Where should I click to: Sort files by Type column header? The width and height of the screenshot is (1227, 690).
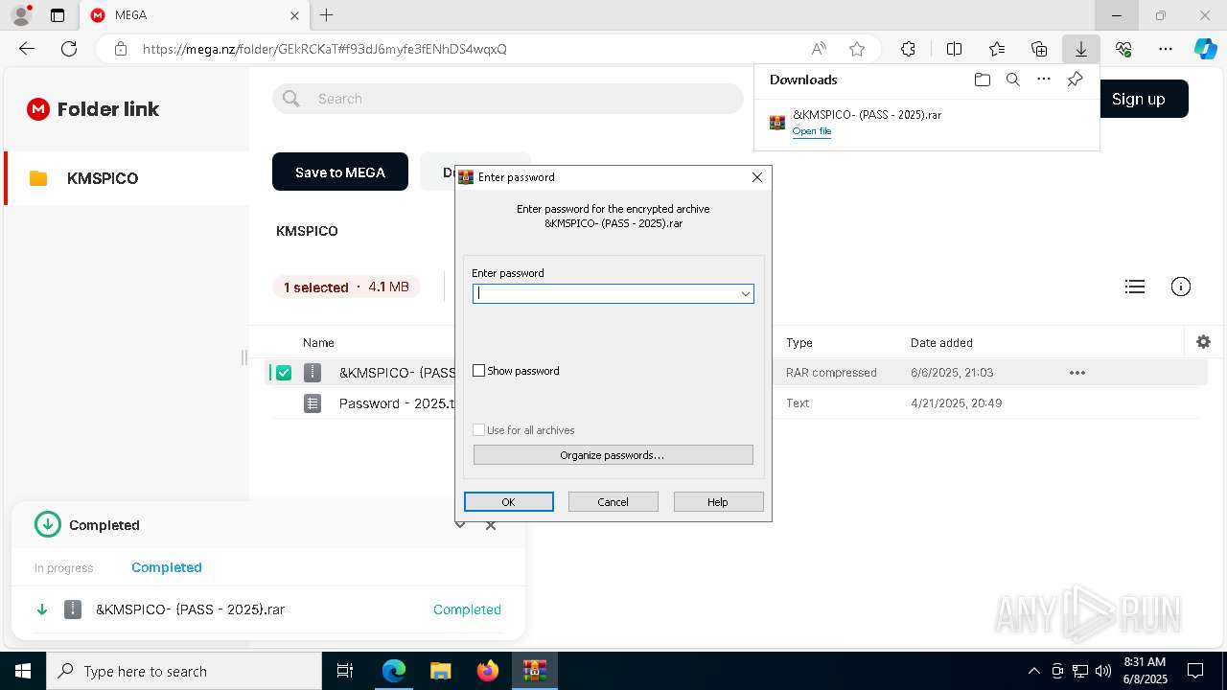tap(799, 343)
